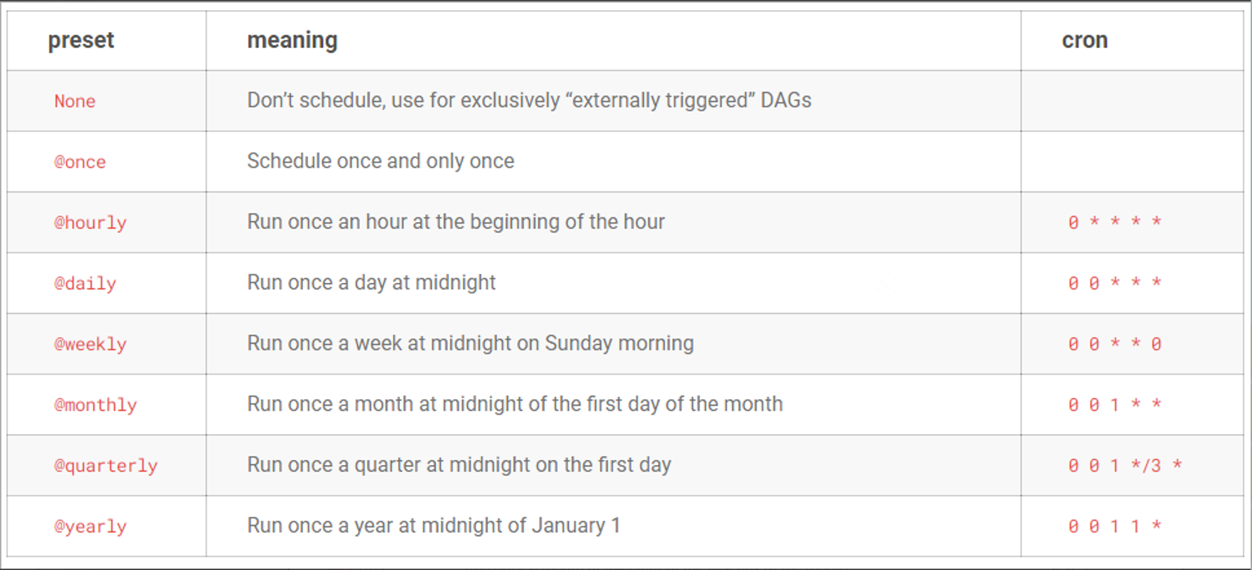This screenshot has height=570, width=1252.
Task: Click the Sunday morning weekly description
Action: [x=470, y=343]
